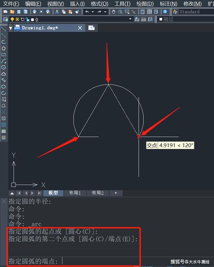Open the 视图(V) menu
This screenshot has width=214, height=267.
coord(56,3)
